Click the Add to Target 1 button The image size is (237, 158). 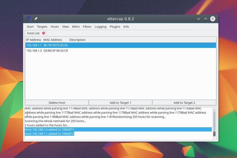pos(120,103)
